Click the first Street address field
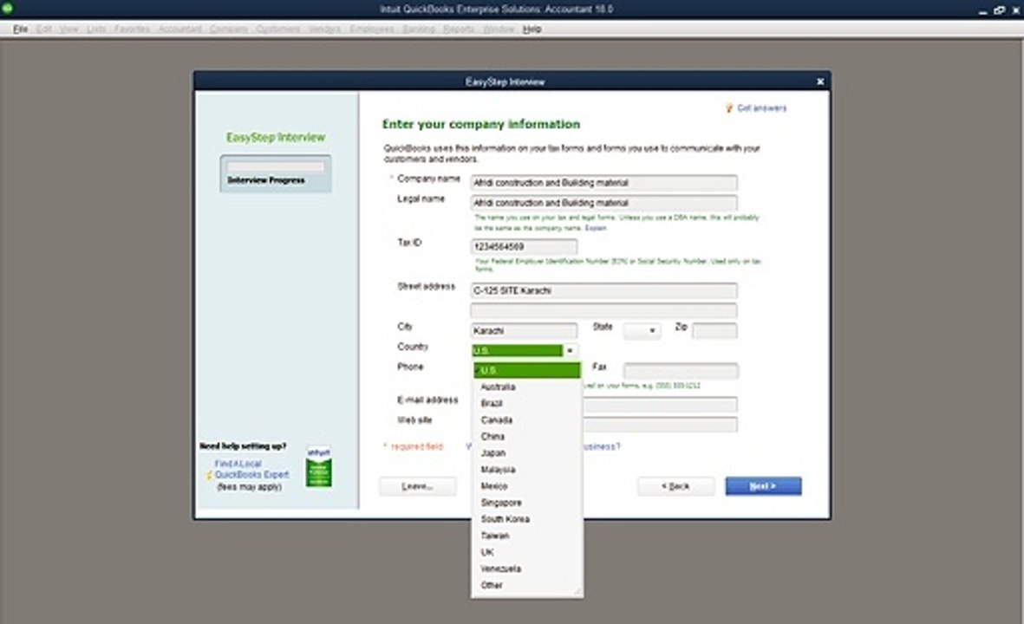 tap(603, 290)
